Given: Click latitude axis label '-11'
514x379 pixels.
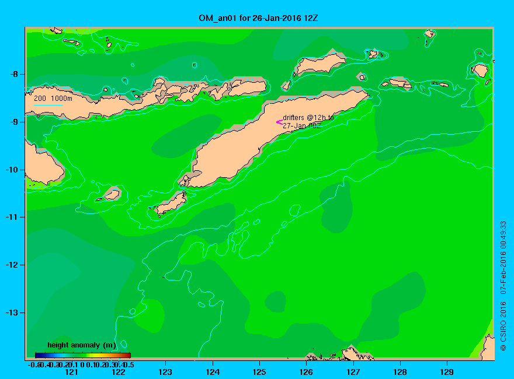Looking at the screenshot, I should [12, 217].
